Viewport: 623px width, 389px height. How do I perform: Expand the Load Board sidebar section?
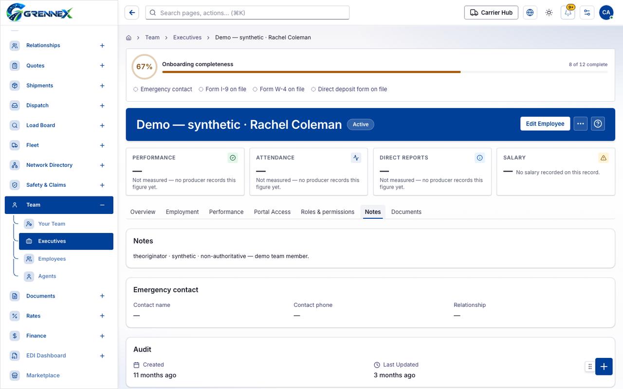point(102,125)
